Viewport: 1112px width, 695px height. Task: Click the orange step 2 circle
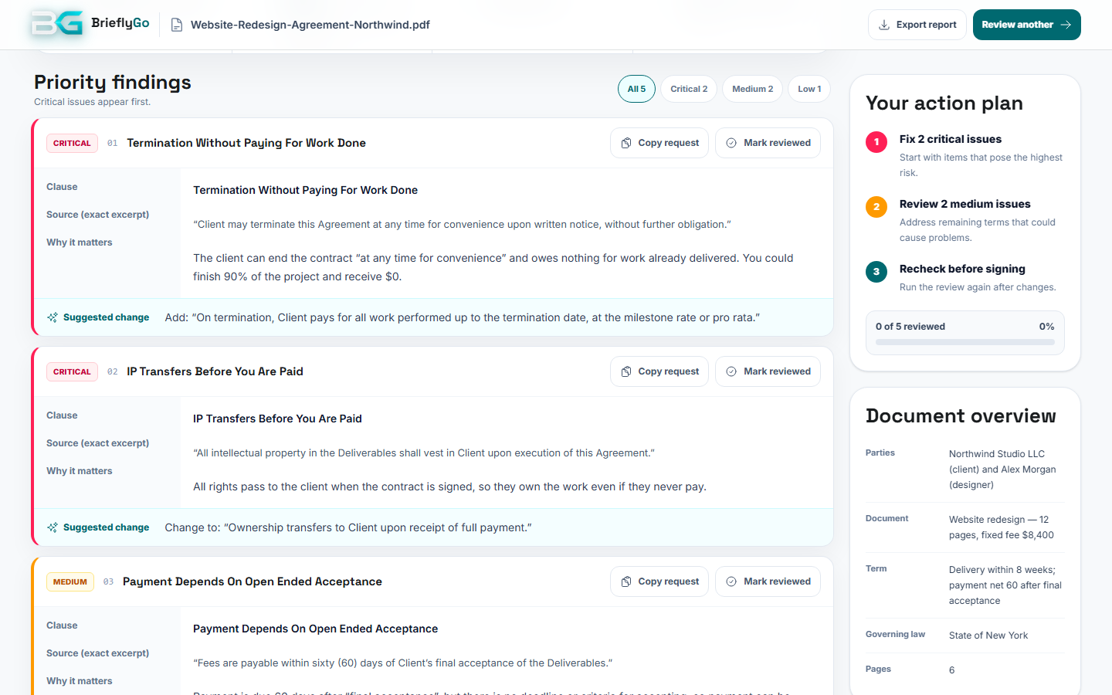coord(876,207)
